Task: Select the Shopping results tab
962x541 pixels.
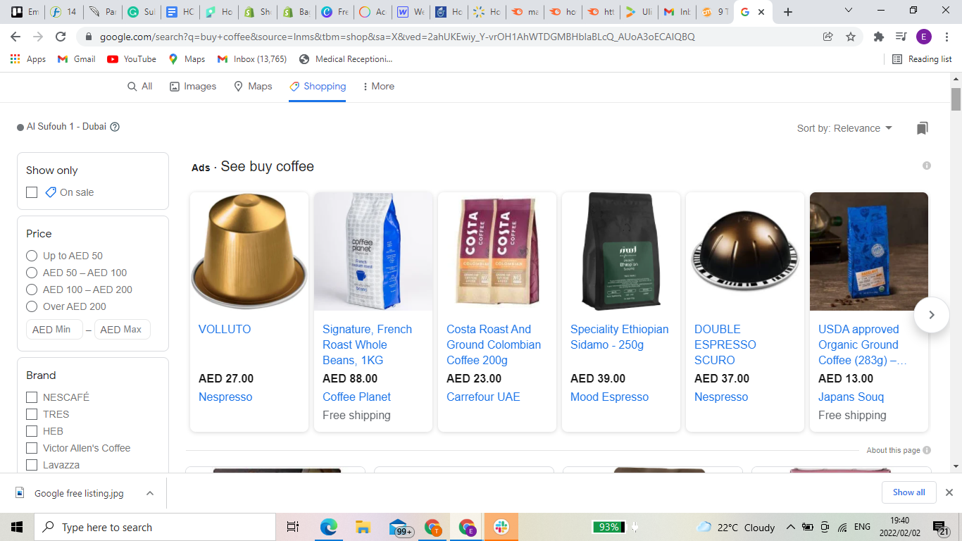Action: click(x=318, y=86)
